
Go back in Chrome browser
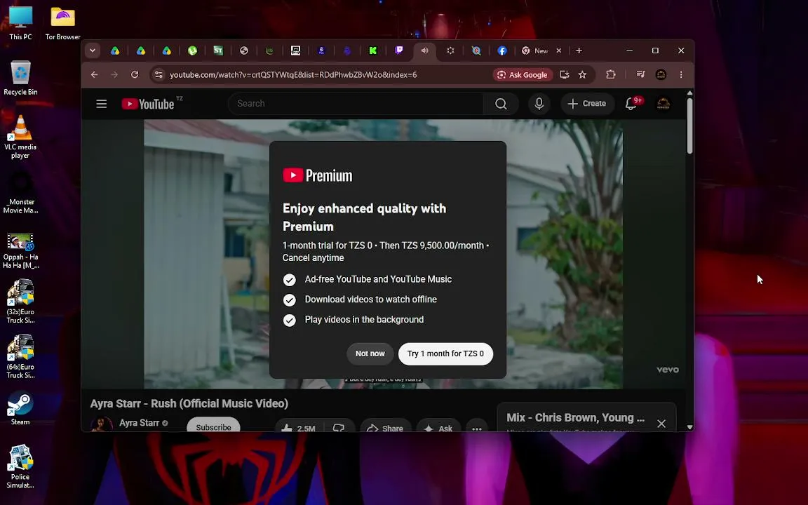coord(94,75)
